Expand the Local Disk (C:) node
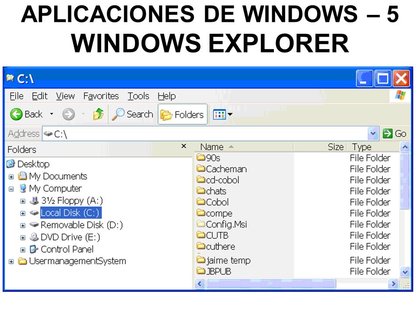The image size is (420, 315). [23, 213]
